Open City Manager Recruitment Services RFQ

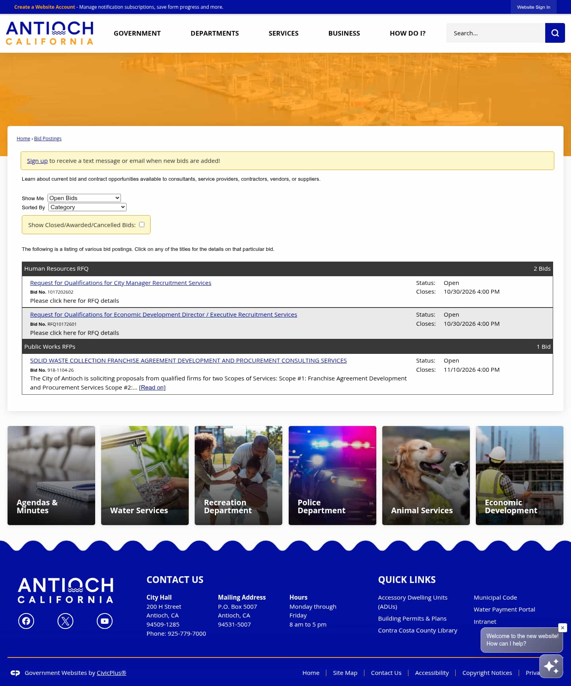(x=121, y=283)
